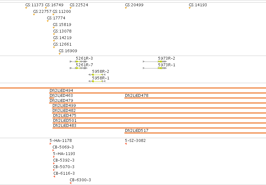This screenshot has width=266, height=185.
Task: Click the GS:22524 insertion label
Action: tap(79, 5)
